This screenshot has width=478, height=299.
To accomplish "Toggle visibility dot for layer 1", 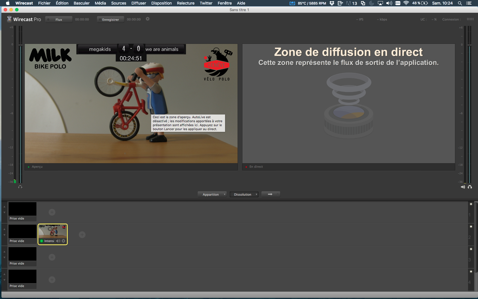I will [x=471, y=204].
